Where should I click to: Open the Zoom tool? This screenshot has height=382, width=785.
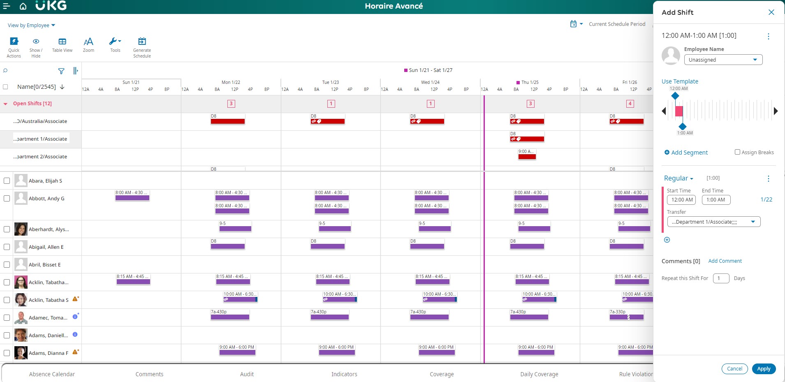tap(88, 44)
